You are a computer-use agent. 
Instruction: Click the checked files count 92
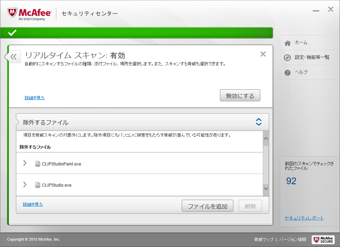coord(291,181)
